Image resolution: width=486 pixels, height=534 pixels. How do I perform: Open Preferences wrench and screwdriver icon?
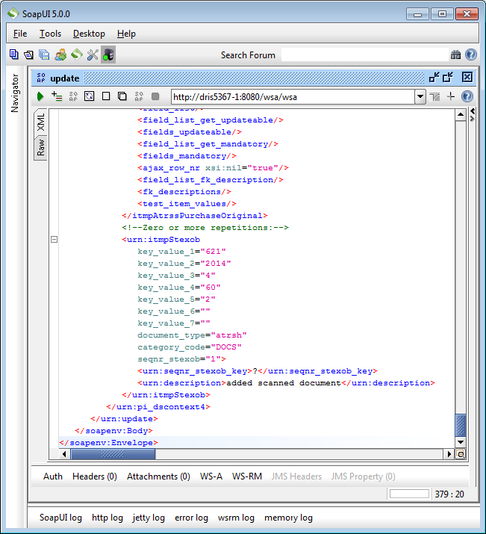tap(93, 55)
